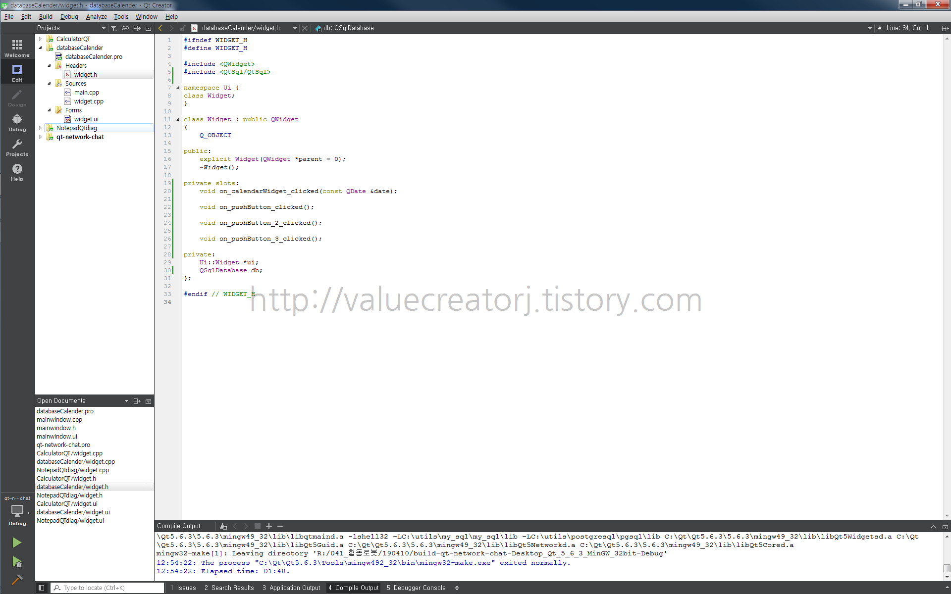Open widget.cpp in Sources
The width and height of the screenshot is (951, 594).
(x=89, y=101)
